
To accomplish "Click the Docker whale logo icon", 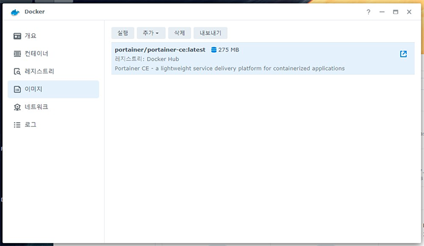I will (x=15, y=12).
